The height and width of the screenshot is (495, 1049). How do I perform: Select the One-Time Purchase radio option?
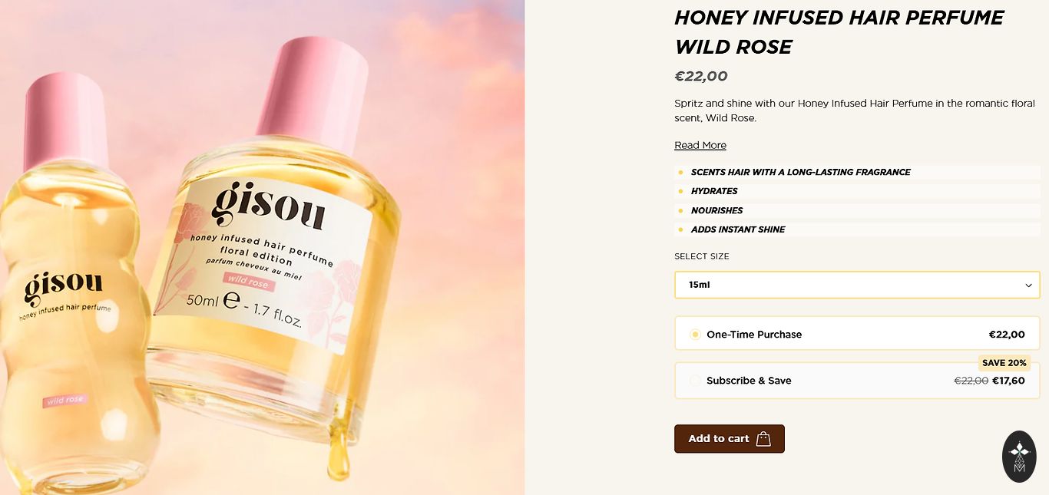[x=695, y=335]
